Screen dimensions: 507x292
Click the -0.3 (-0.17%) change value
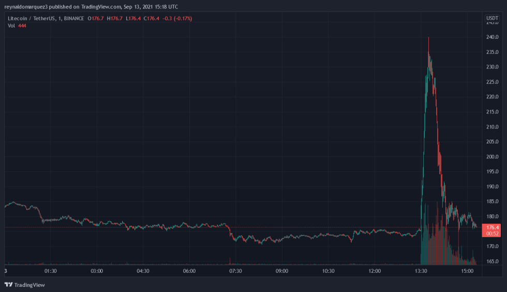pyautogui.click(x=177, y=19)
